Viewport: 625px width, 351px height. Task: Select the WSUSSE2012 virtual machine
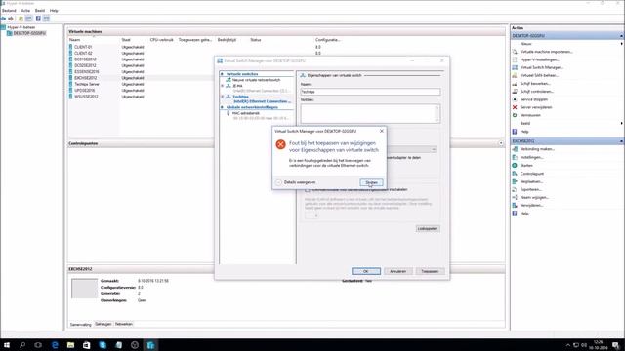point(86,97)
